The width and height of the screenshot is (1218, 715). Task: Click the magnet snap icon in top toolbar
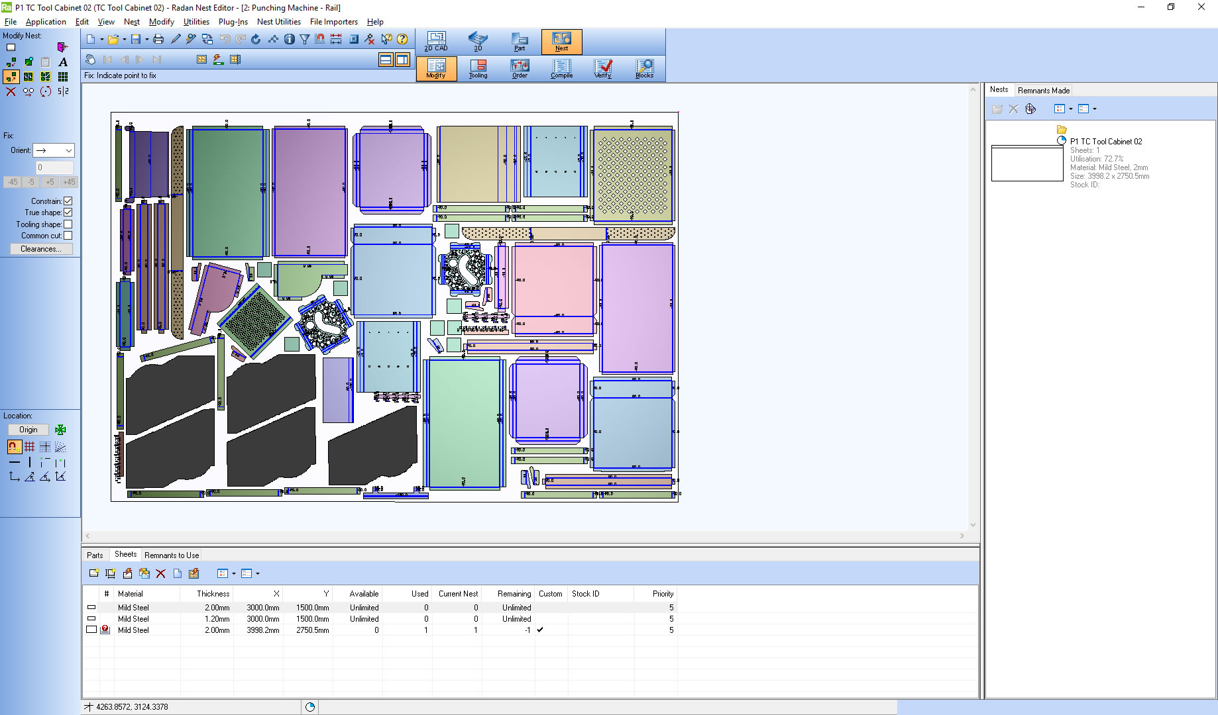click(x=320, y=40)
